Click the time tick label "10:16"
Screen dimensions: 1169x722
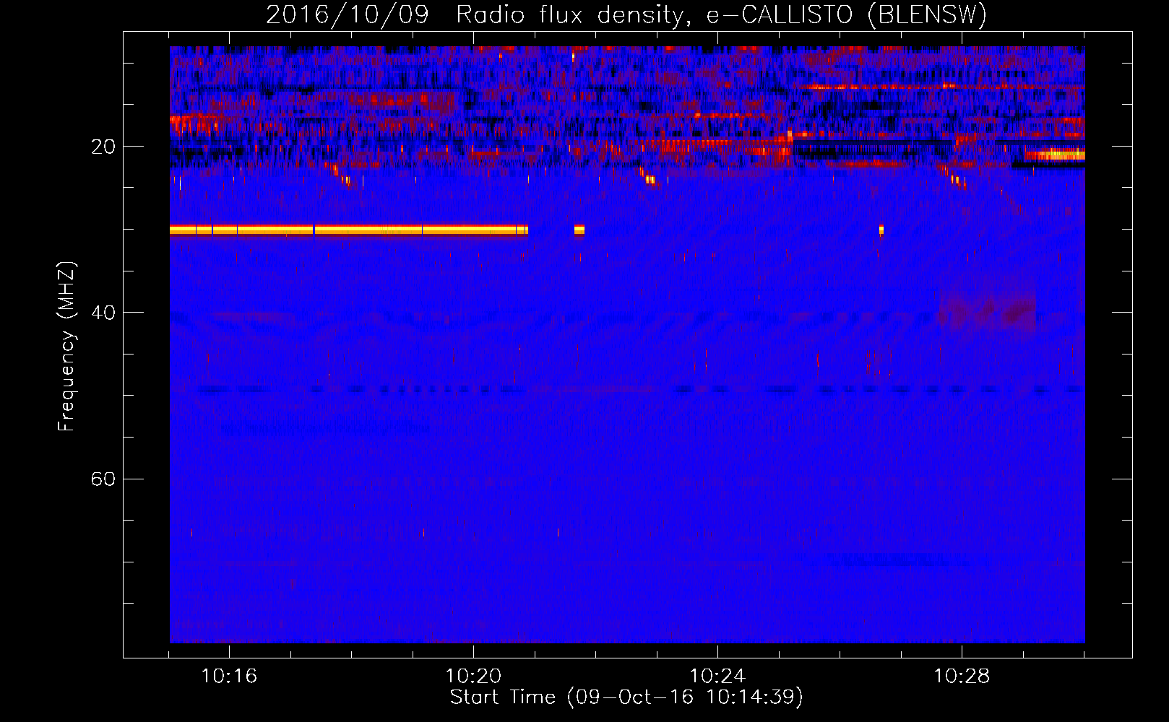tap(229, 677)
